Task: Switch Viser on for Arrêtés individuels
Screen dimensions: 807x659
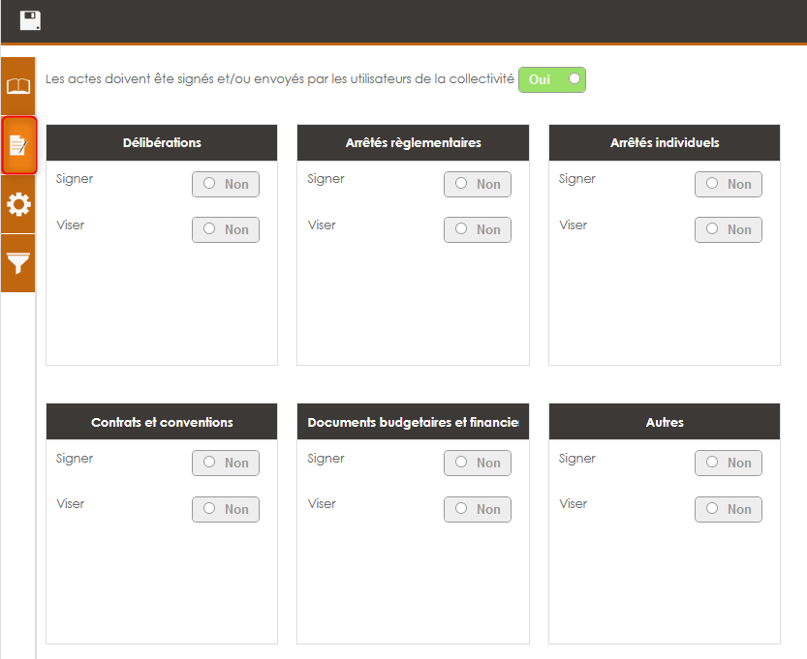Action: coord(728,229)
